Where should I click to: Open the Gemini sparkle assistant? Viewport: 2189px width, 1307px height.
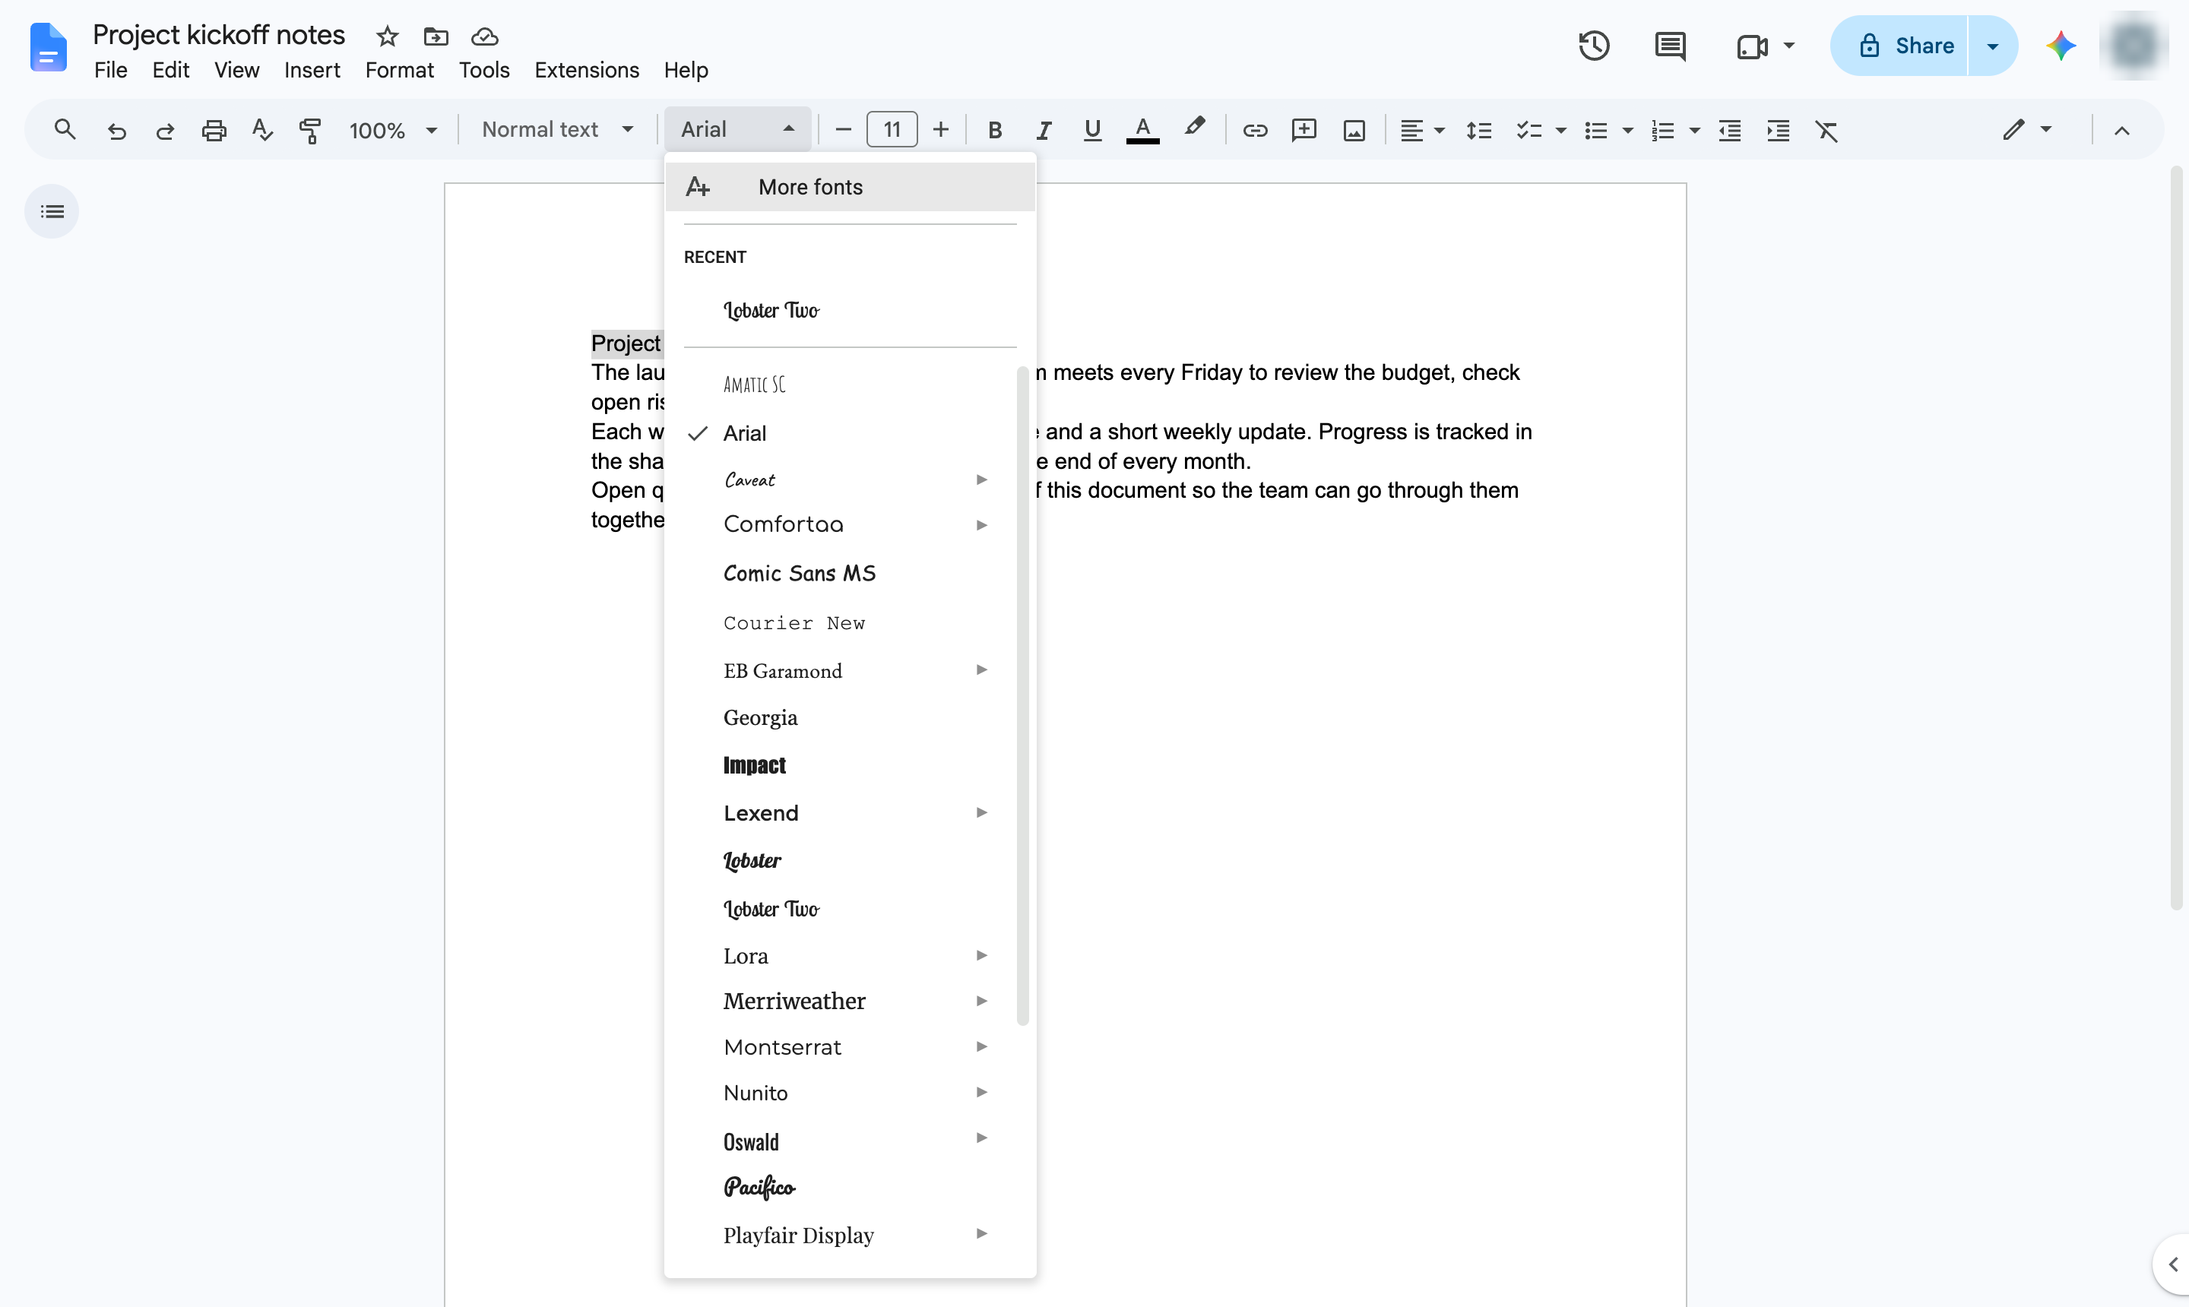2061,46
